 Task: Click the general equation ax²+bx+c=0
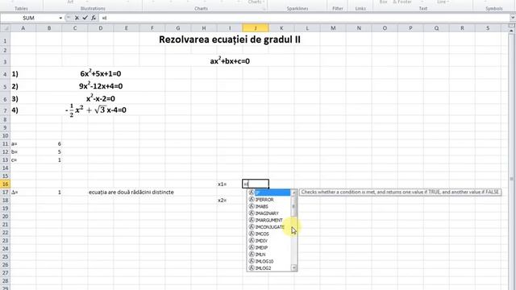point(230,61)
